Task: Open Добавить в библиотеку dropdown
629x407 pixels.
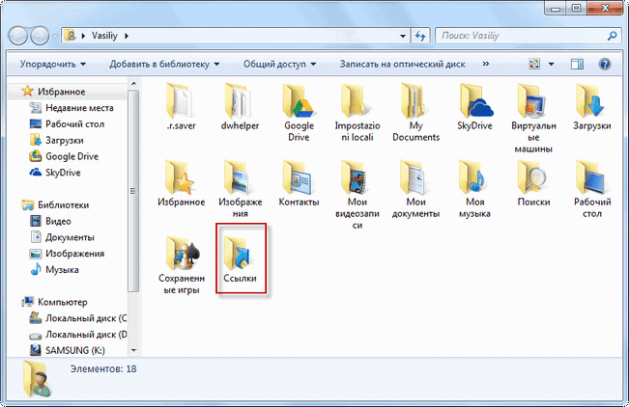Action: pos(164,64)
